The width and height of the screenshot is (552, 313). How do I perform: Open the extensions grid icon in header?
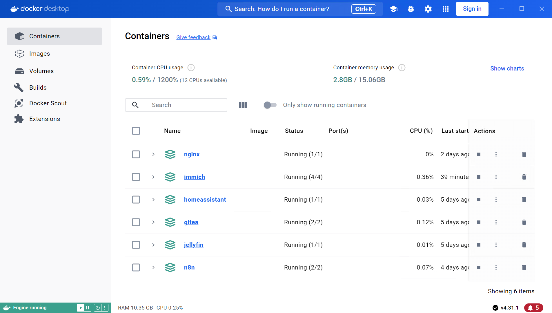click(446, 9)
